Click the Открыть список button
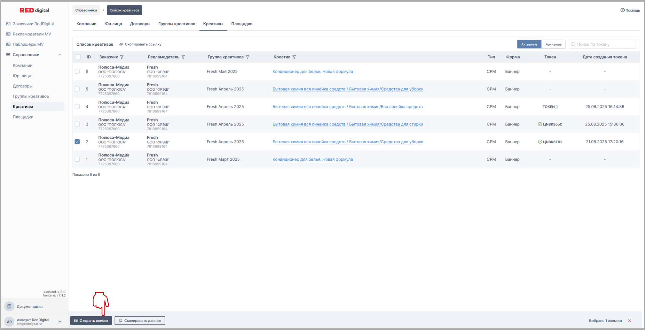The height and width of the screenshot is (330, 646). click(x=91, y=321)
